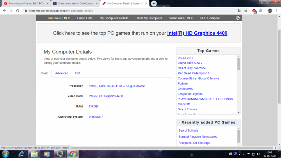Open the help question mark icon

238,18
